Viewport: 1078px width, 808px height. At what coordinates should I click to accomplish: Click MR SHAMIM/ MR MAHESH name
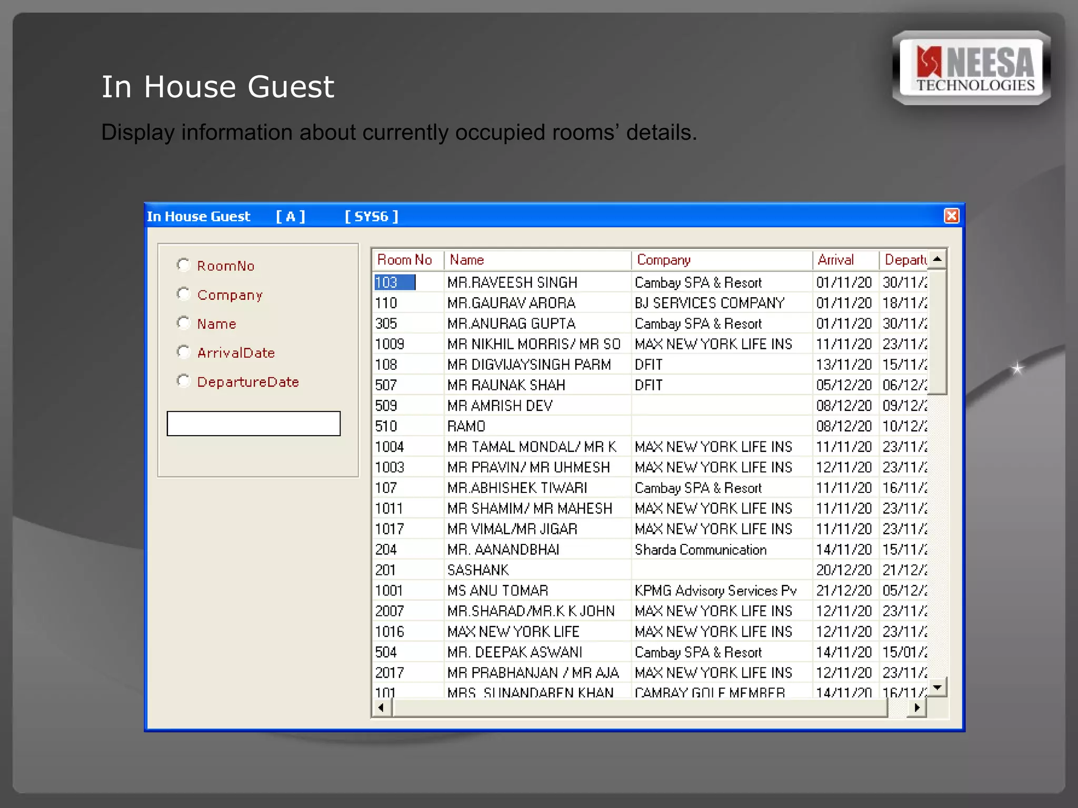coord(530,508)
